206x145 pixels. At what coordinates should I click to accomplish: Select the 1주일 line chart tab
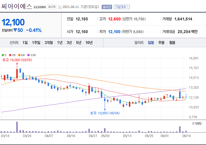[36, 43]
